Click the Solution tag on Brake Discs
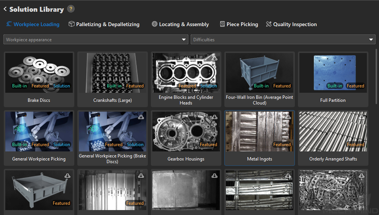The image size is (379, 215). point(62,86)
